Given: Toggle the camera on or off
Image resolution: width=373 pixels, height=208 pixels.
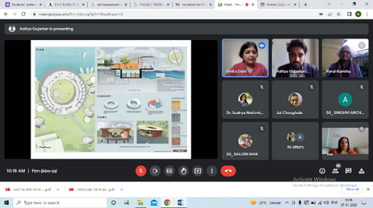Looking at the screenshot, I should click(x=155, y=171).
